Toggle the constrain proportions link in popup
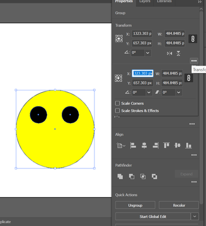Viewport: 206px width, 226px height. coord(188,78)
